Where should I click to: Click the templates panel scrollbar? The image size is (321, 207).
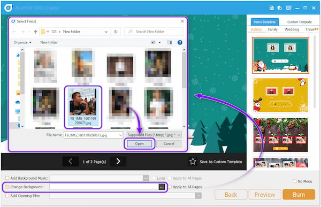315,72
